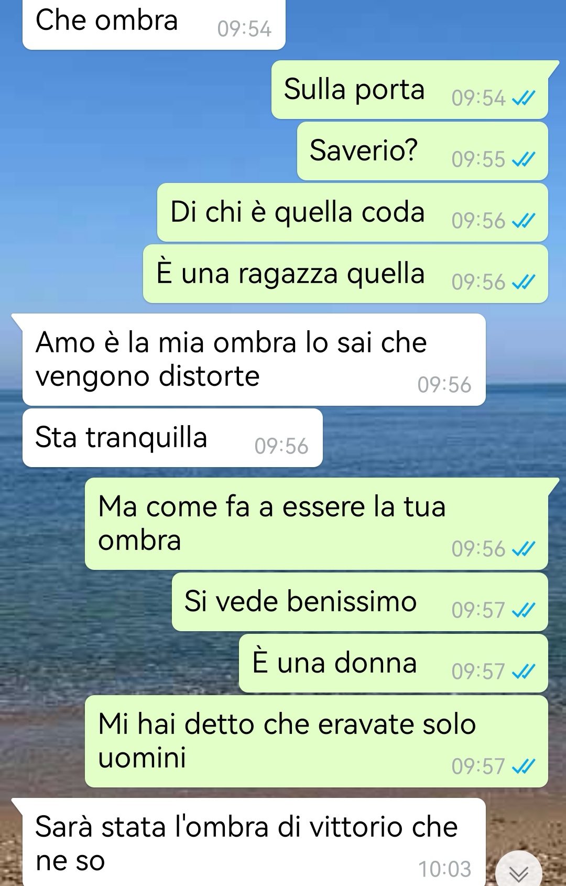Tap read ticks on "Saverio?" message

tap(523, 159)
